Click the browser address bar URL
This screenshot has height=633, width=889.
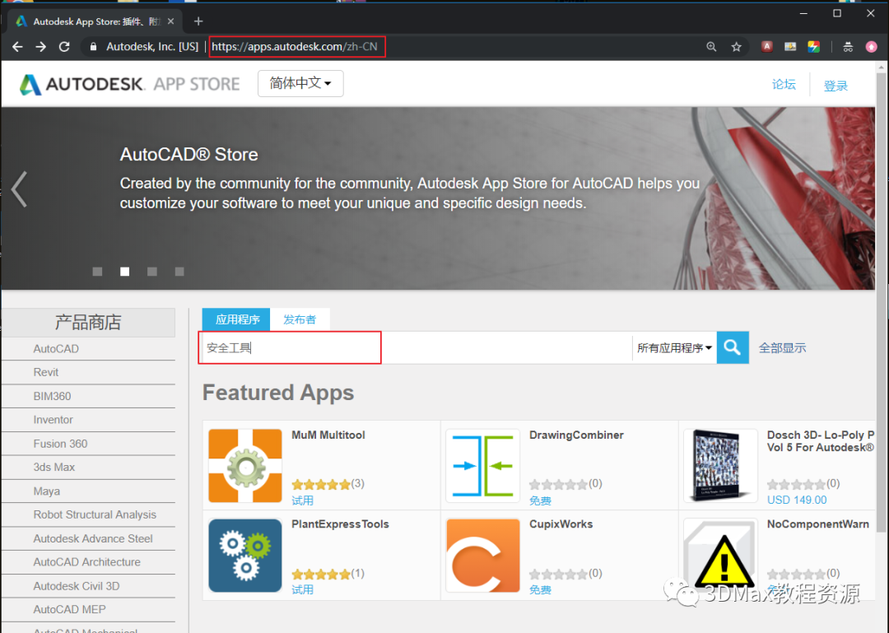pos(294,47)
